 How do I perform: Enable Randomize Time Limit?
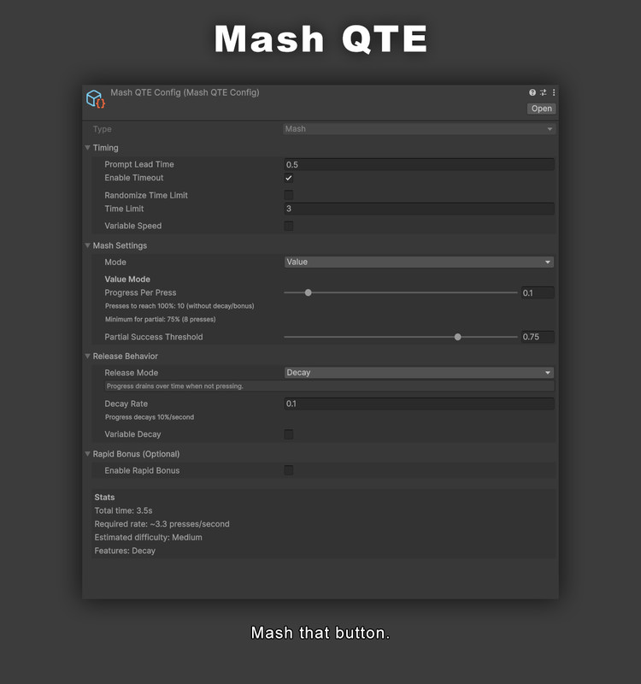pos(291,194)
